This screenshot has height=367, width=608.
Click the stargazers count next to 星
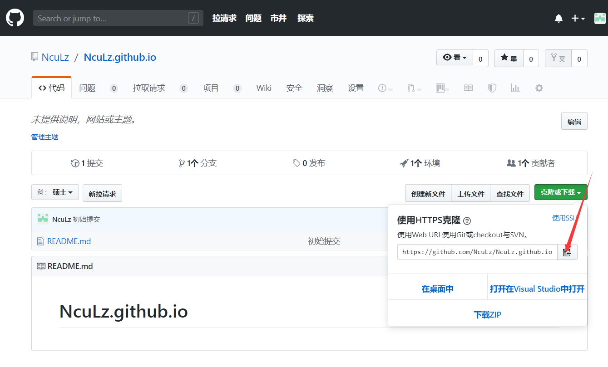(x=531, y=59)
